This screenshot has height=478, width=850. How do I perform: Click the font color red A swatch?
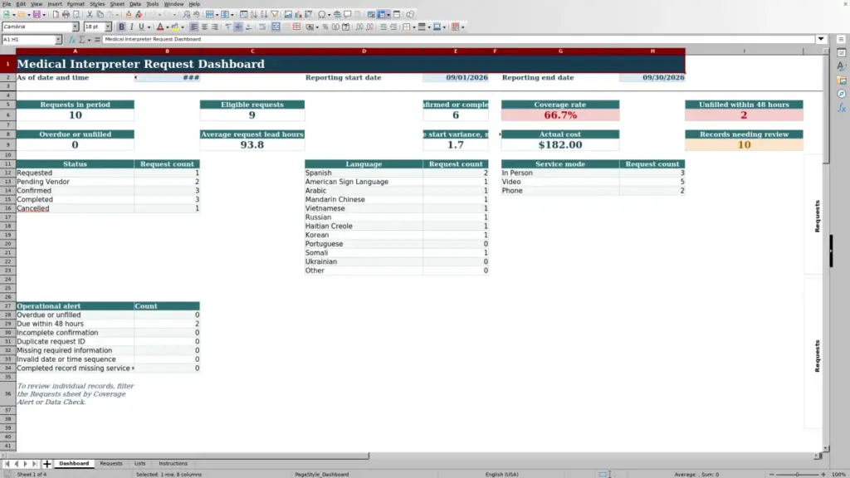pos(160,27)
